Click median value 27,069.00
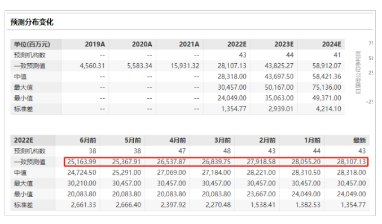Viewport: 382px width, 224px height. click(x=172, y=173)
